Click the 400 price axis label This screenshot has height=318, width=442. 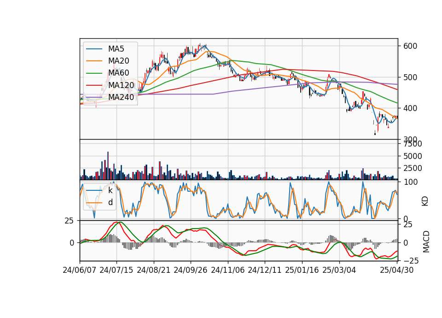[x=410, y=108]
